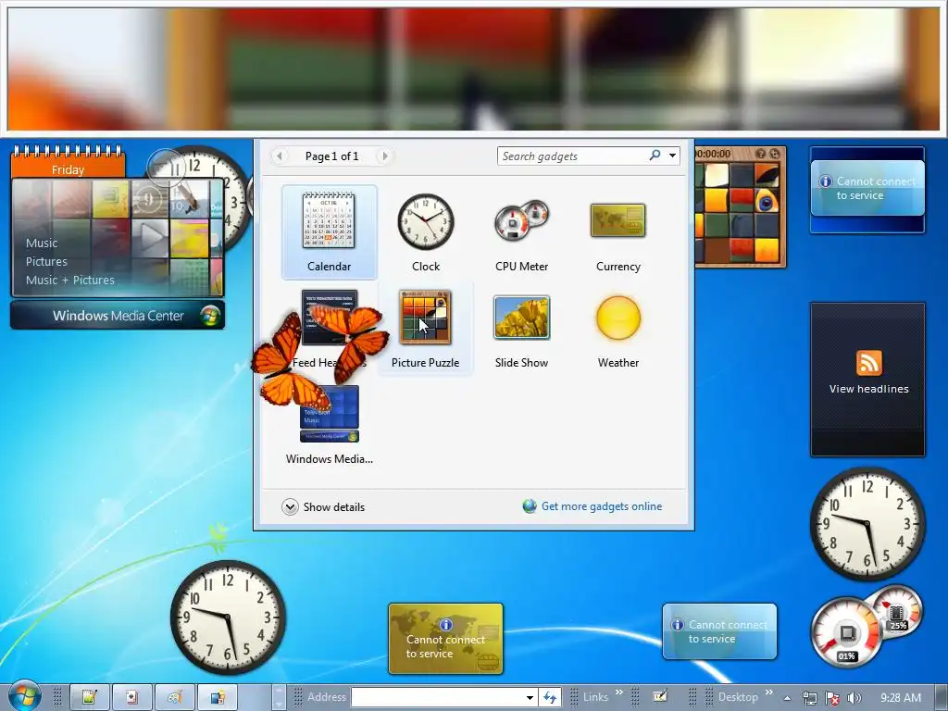The width and height of the screenshot is (948, 711).
Task: Select Pictures in Windows Media Center gadget
Action: [46, 261]
